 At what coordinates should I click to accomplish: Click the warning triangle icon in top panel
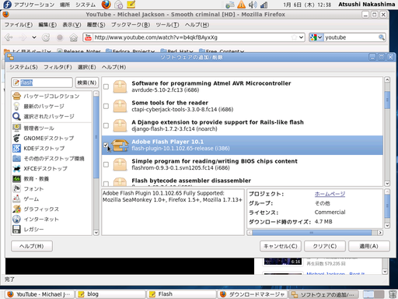[241, 5]
